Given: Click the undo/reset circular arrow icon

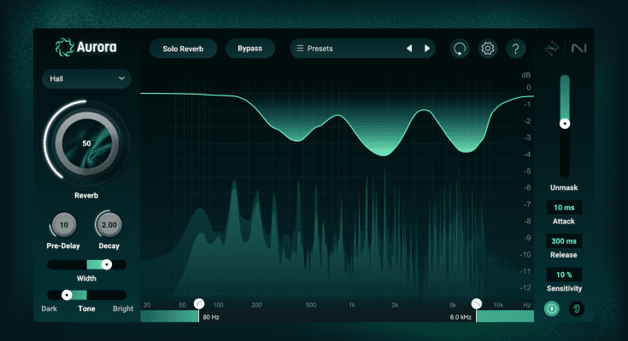Looking at the screenshot, I should click(x=461, y=49).
